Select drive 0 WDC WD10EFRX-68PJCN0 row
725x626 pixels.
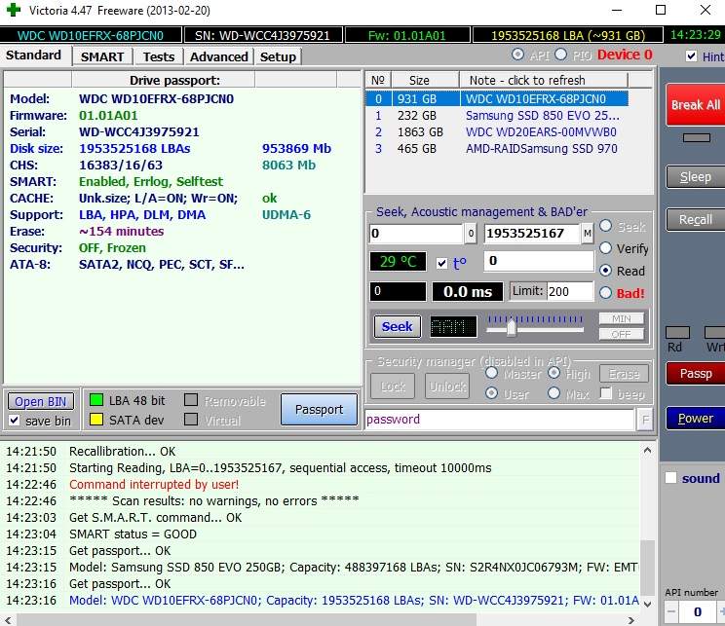coord(497,99)
